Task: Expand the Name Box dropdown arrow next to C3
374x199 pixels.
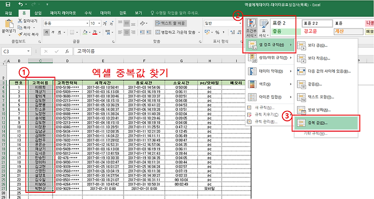Action: pos(29,51)
